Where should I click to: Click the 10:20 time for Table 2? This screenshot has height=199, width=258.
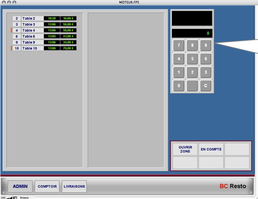coord(52,19)
